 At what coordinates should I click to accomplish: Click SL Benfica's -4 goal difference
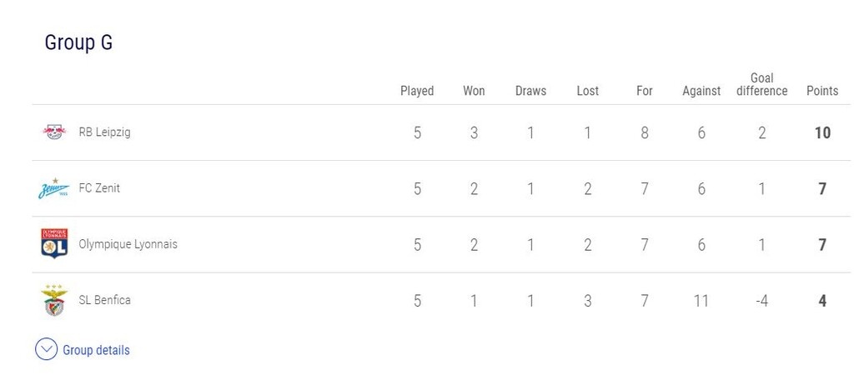point(761,301)
